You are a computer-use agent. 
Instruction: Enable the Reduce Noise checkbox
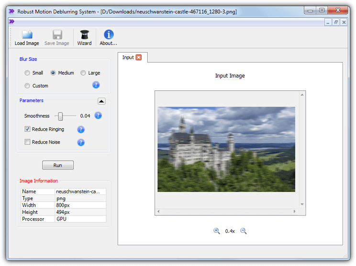coord(28,142)
